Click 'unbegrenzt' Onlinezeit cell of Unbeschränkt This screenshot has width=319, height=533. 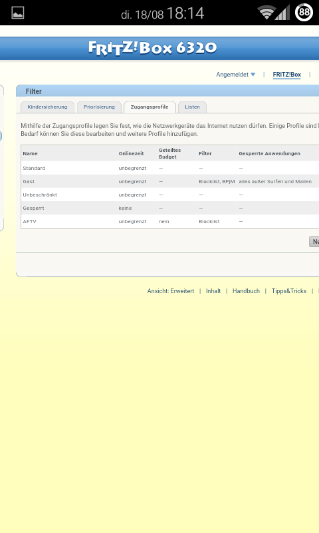pos(132,195)
